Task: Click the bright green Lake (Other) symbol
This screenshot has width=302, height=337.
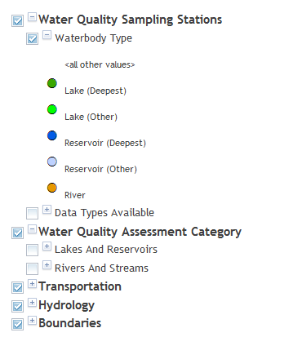Action: [52, 109]
